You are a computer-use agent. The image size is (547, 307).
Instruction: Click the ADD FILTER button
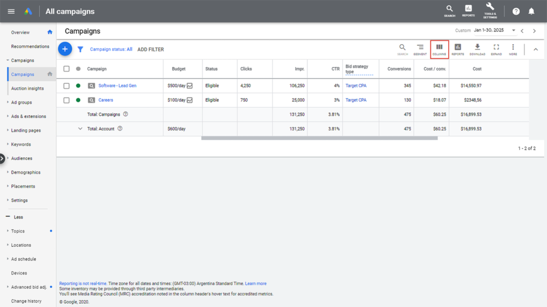point(151,50)
